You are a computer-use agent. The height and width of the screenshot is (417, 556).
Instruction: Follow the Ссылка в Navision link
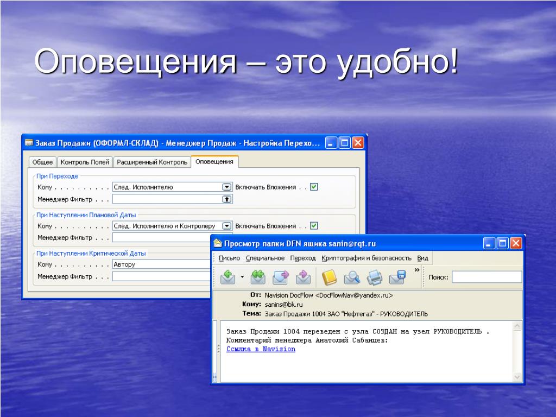tap(261, 349)
